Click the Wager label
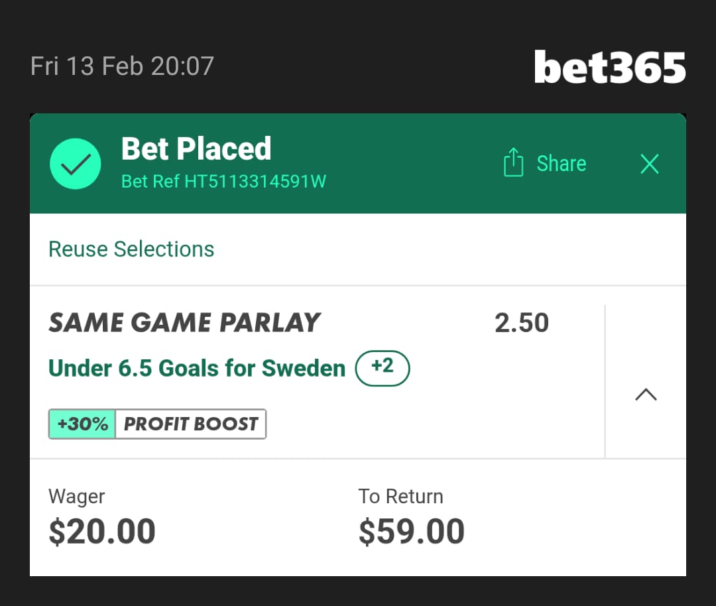Image resolution: width=716 pixels, height=606 pixels. [x=77, y=497]
